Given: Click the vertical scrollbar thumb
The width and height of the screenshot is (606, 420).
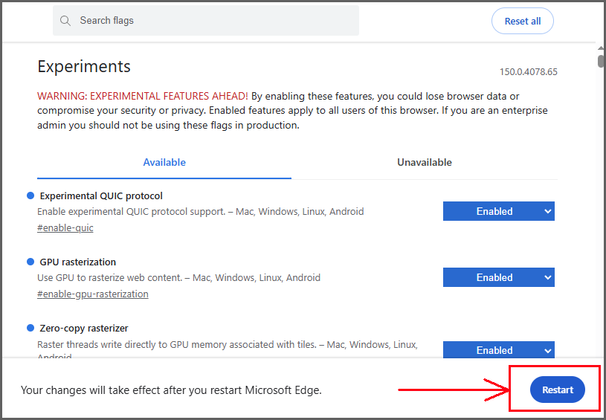Looking at the screenshot, I should (x=601, y=61).
